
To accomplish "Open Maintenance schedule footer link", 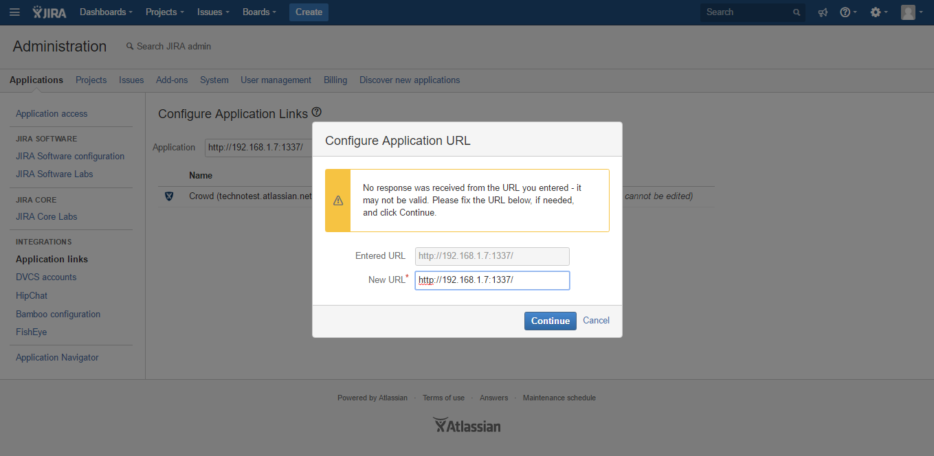I will 559,398.
